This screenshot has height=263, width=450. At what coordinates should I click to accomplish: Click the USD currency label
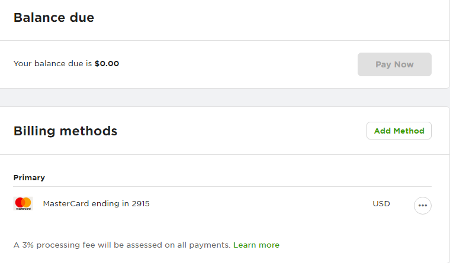tap(381, 204)
